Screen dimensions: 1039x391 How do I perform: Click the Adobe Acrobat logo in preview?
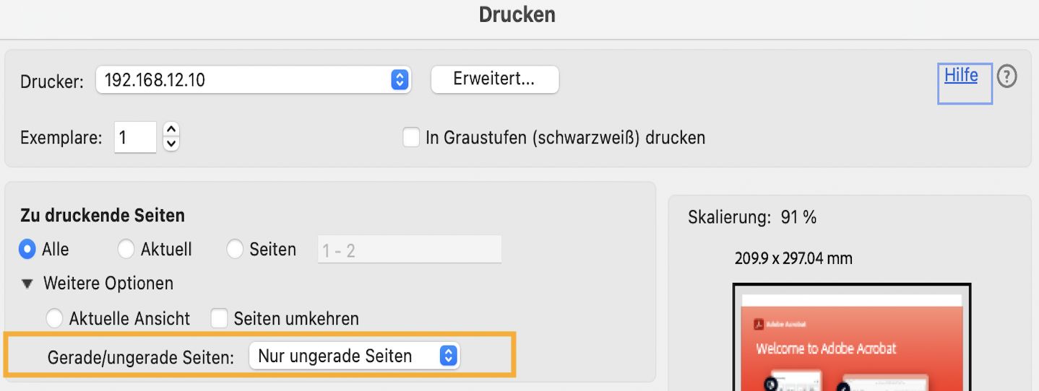(x=759, y=324)
